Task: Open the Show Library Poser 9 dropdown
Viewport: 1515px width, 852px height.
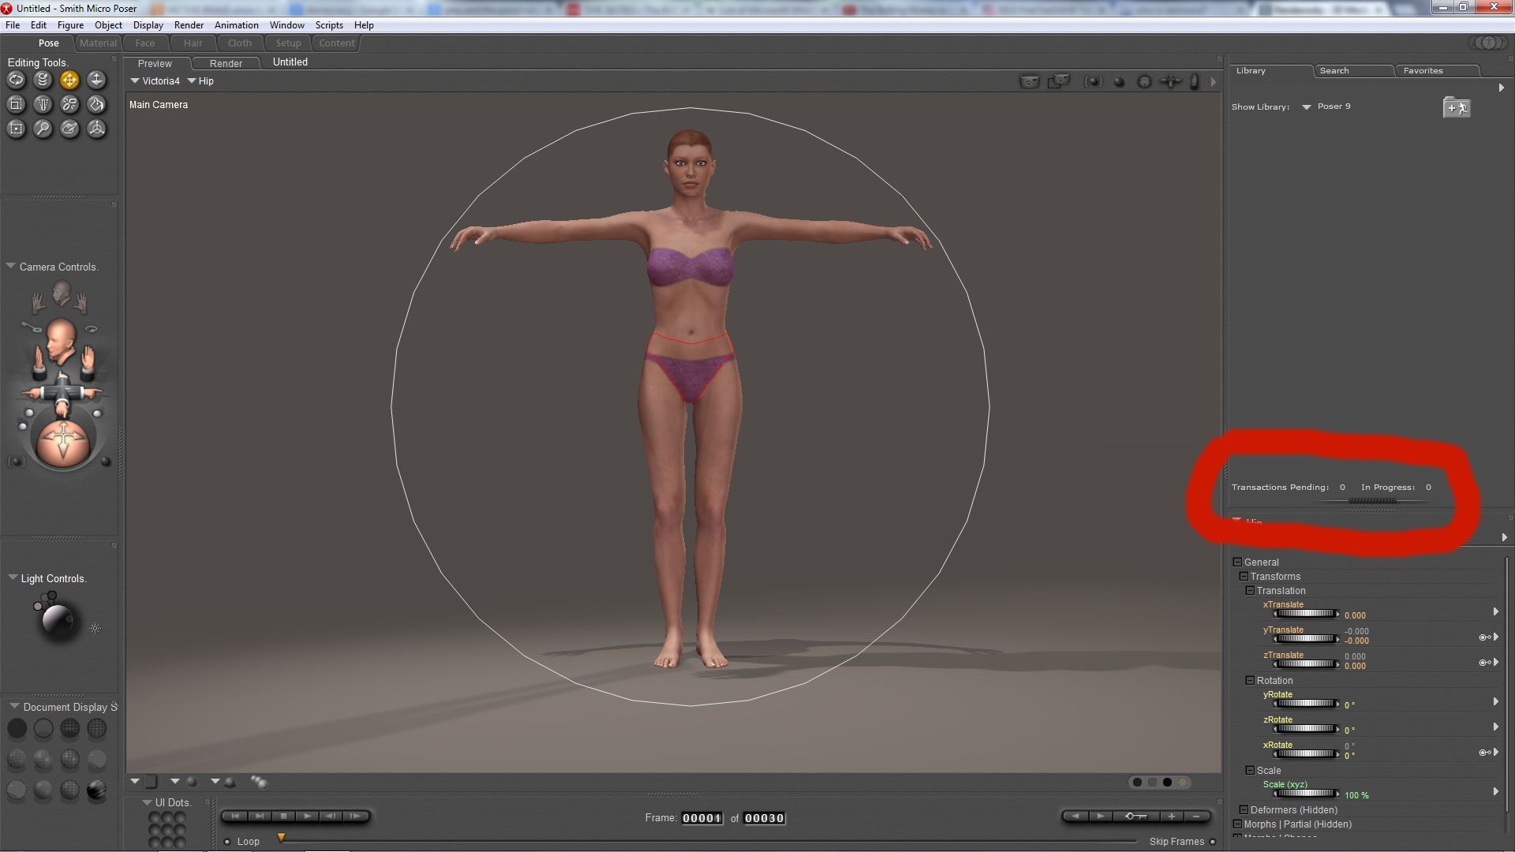Action: 1307,107
